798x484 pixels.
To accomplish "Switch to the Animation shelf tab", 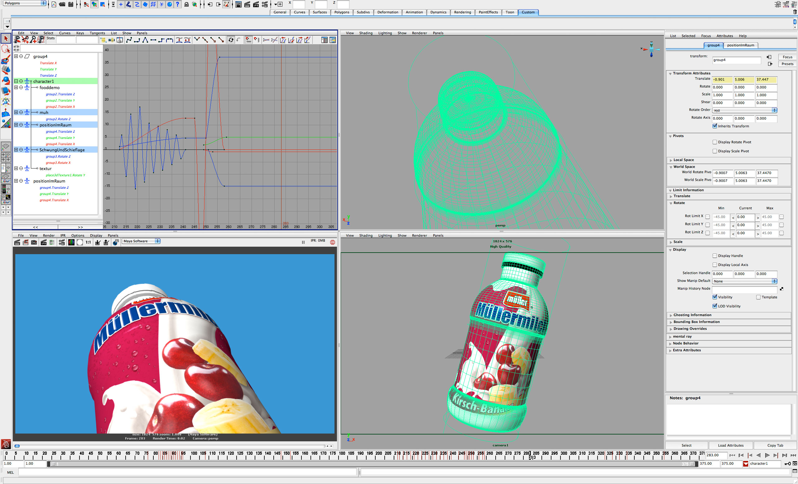I will click(x=414, y=12).
